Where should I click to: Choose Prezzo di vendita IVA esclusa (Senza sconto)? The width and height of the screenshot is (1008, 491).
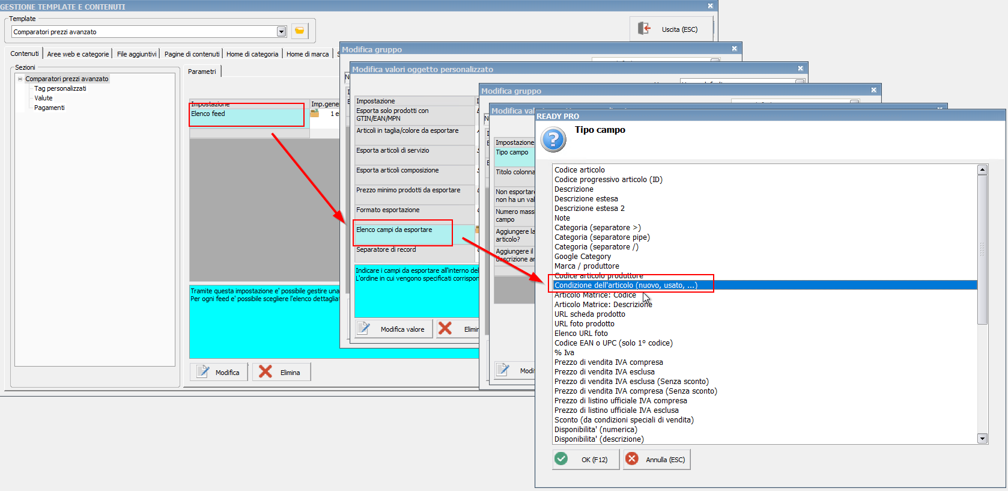point(631,382)
